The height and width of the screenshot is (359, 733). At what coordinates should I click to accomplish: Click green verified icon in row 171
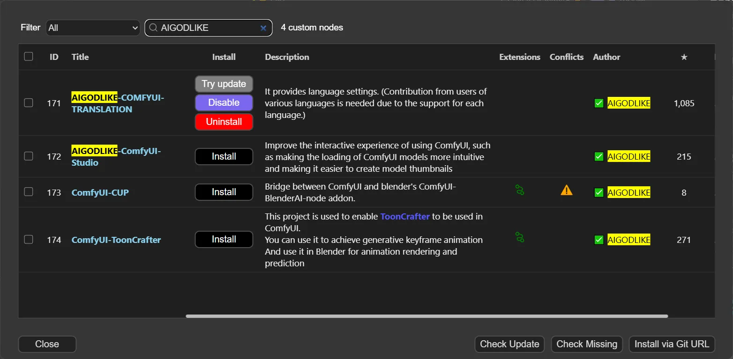598,103
